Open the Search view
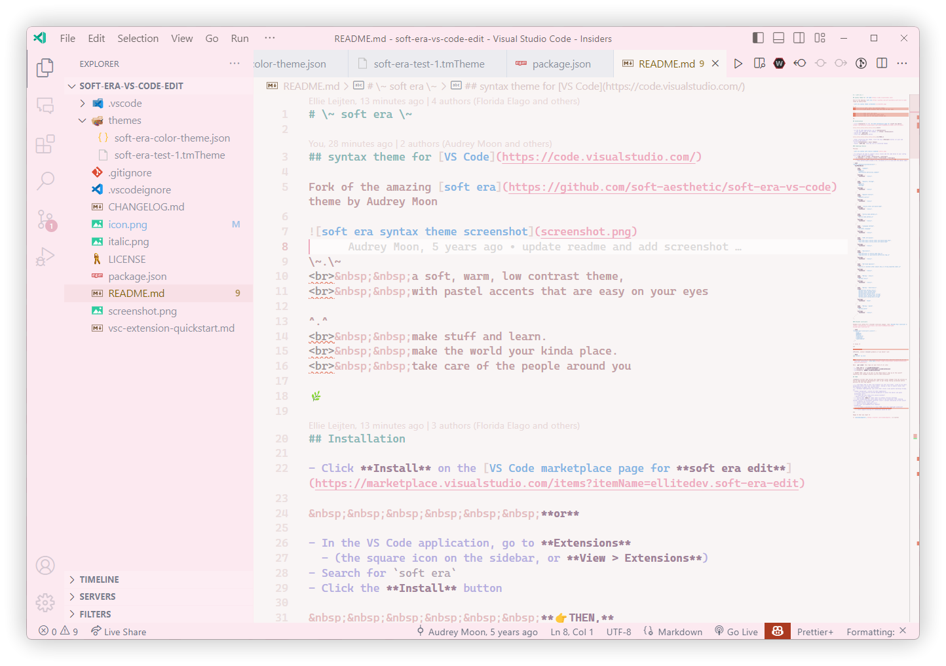Image resolution: width=946 pixels, height=666 pixels. [x=45, y=181]
